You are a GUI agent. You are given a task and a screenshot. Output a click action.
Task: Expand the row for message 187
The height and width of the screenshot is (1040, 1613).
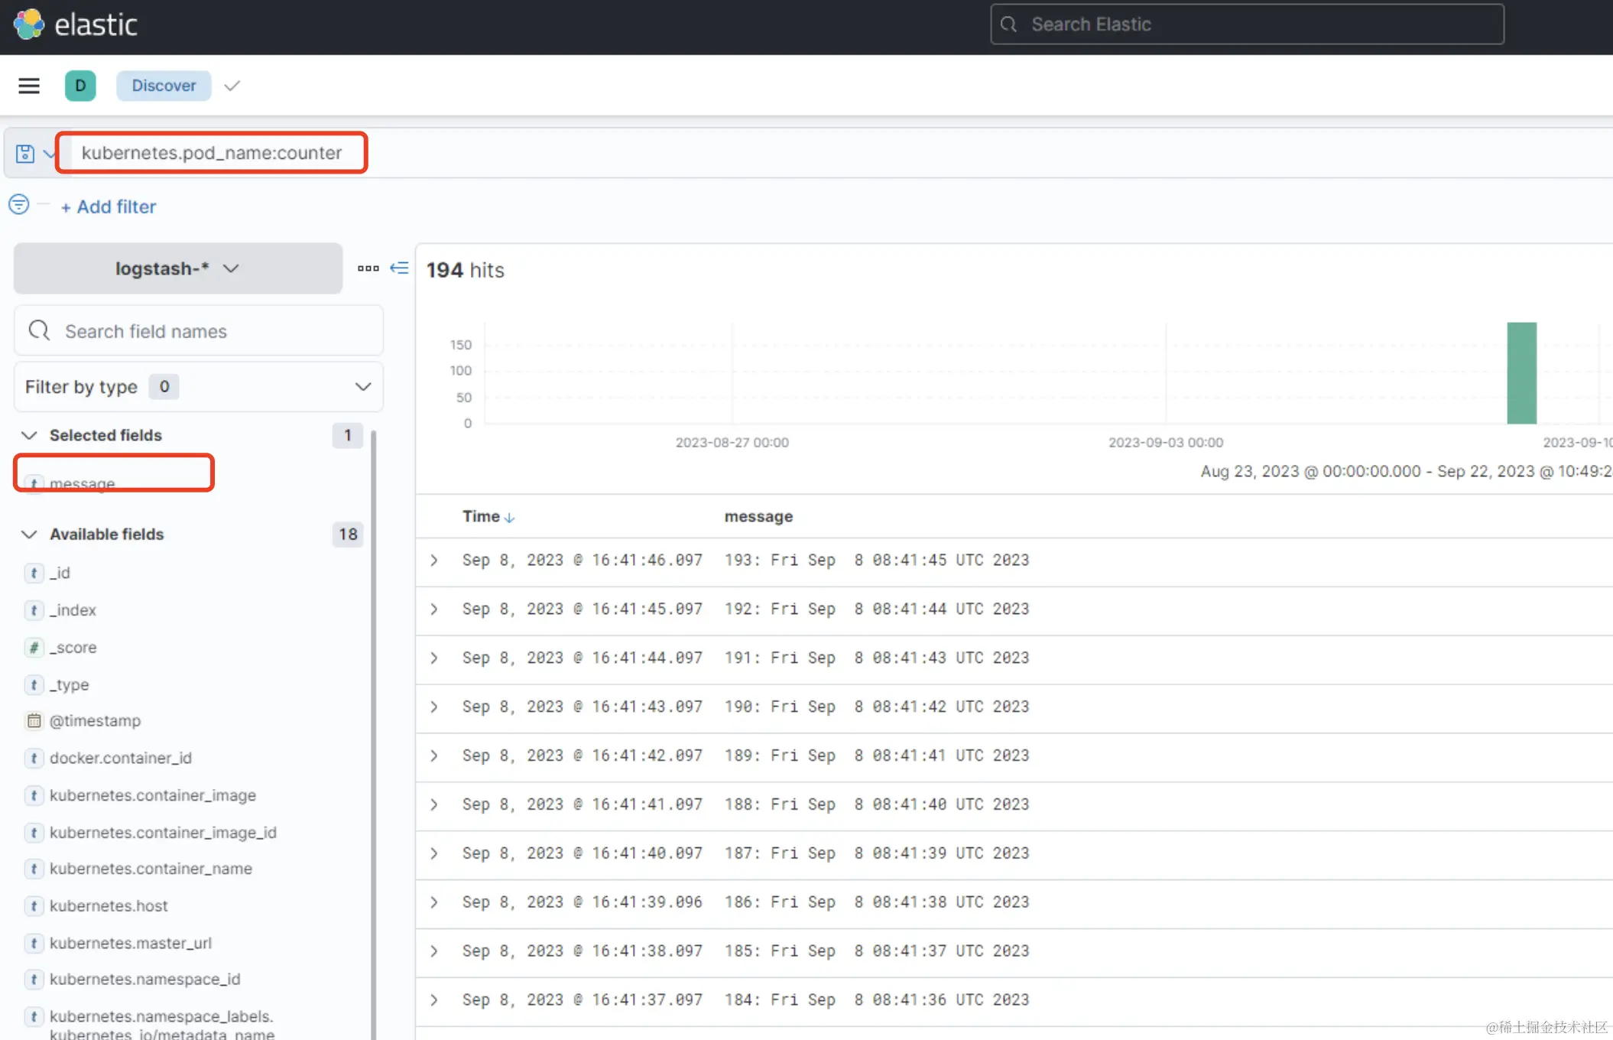[x=434, y=853]
